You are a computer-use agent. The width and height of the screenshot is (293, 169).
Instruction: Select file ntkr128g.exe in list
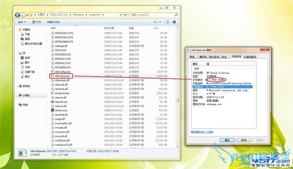(63, 72)
